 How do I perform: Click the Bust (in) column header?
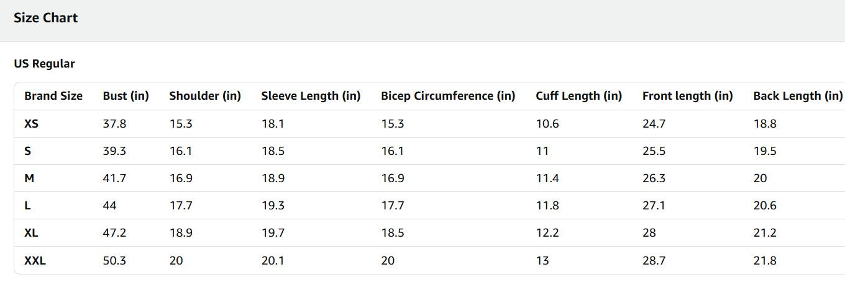click(126, 96)
